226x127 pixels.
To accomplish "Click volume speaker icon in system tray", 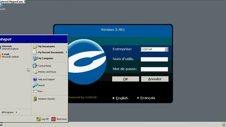I will (x=224, y=125).
